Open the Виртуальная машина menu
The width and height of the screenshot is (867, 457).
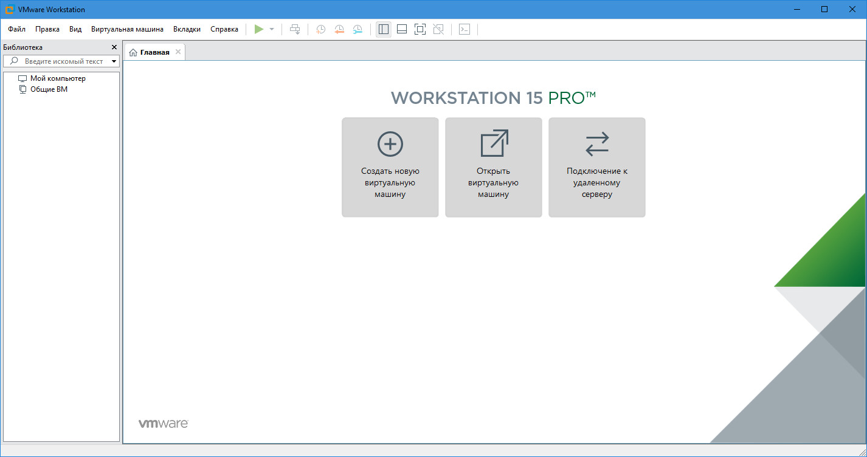coord(127,29)
